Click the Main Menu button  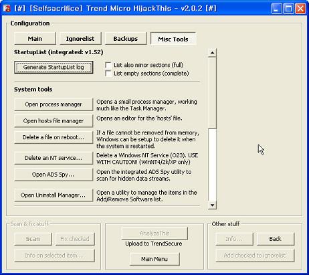click(x=154, y=259)
